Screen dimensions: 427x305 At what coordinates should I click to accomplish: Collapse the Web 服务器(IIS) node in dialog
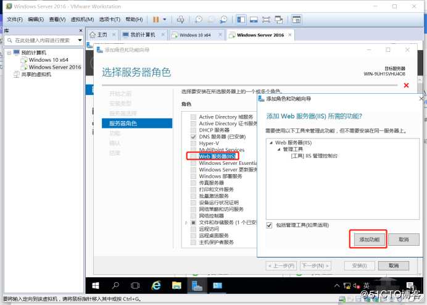[271, 143]
